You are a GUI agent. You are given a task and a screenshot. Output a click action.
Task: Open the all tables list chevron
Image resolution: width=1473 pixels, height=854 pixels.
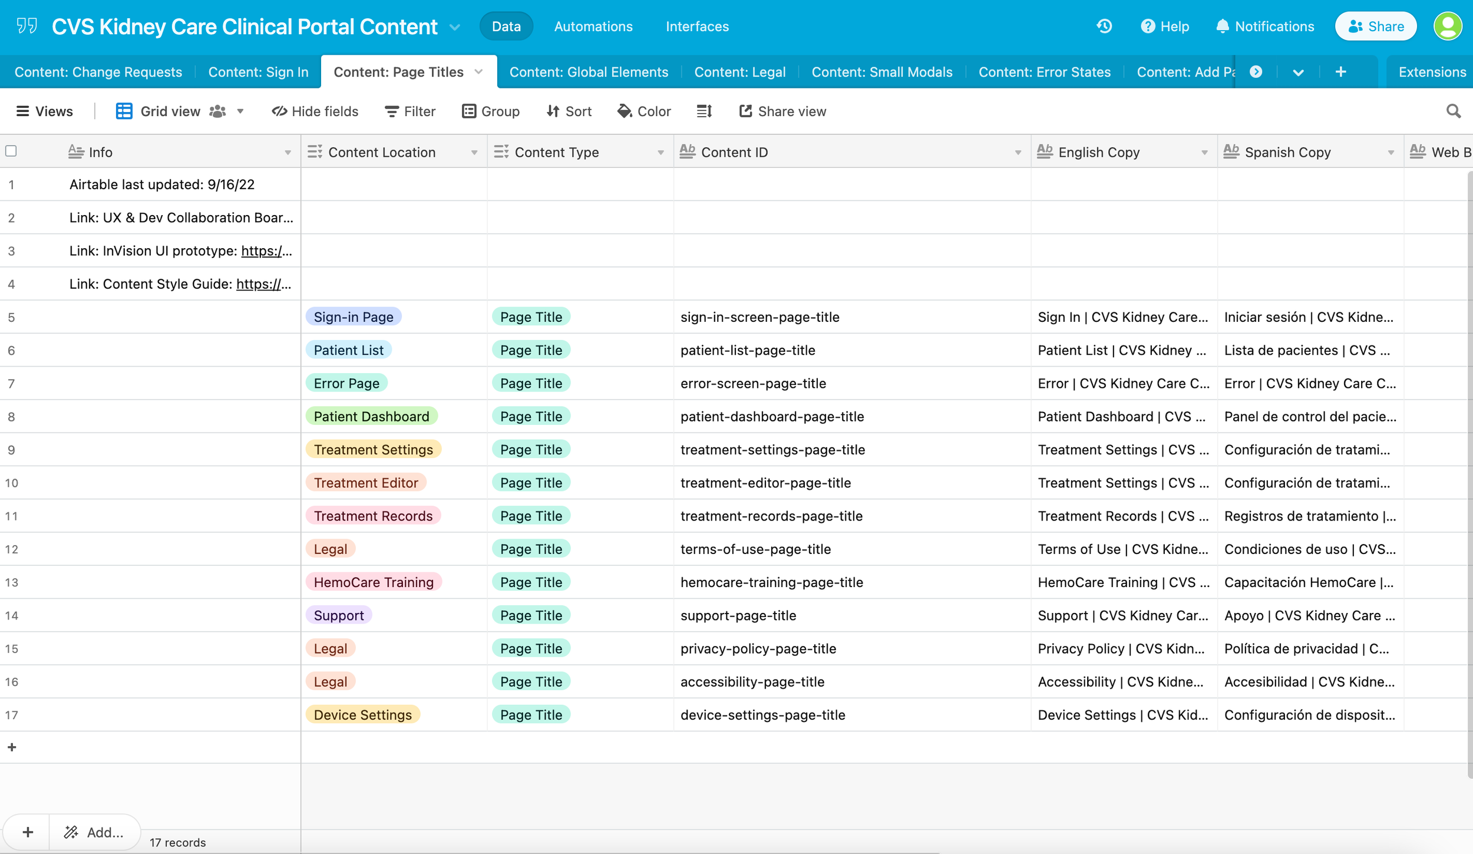click(x=1298, y=72)
